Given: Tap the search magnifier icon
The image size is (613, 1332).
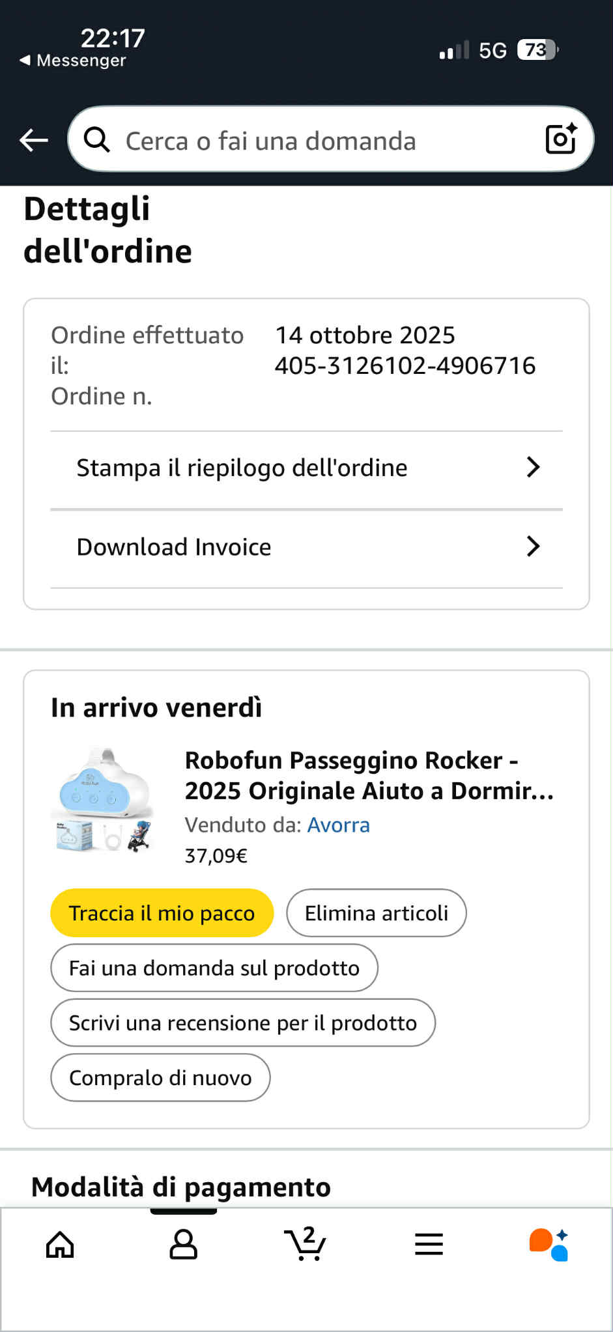Looking at the screenshot, I should (x=97, y=139).
